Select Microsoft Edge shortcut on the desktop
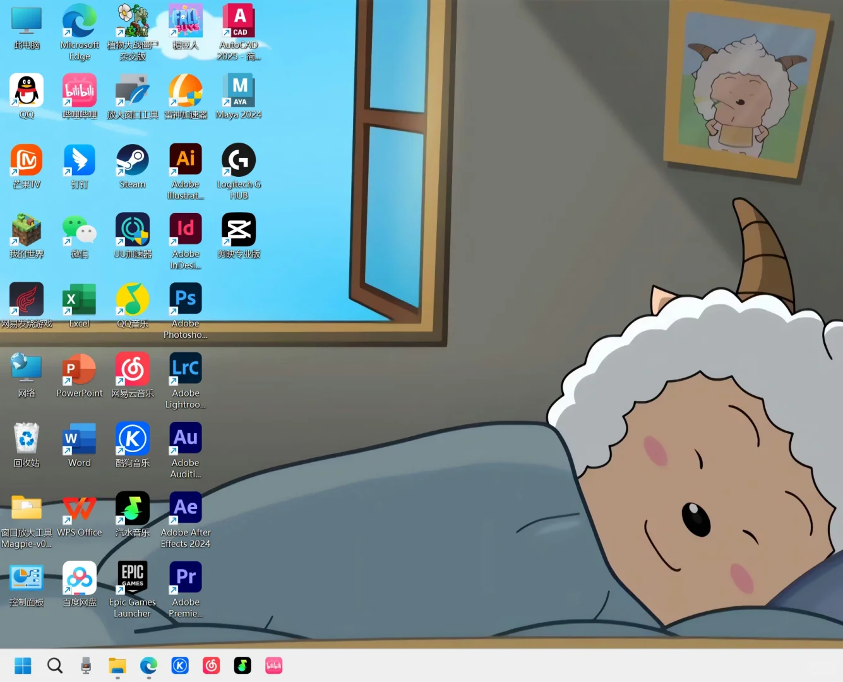The image size is (843, 682). click(80, 33)
